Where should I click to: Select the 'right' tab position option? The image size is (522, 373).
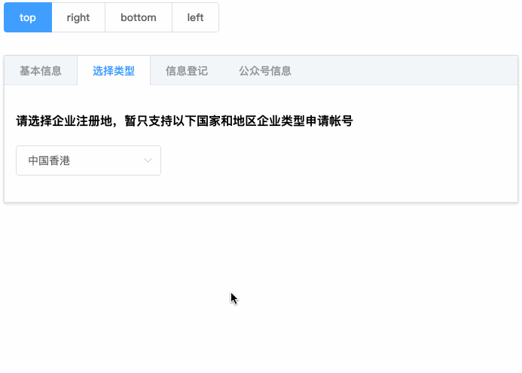tap(78, 17)
